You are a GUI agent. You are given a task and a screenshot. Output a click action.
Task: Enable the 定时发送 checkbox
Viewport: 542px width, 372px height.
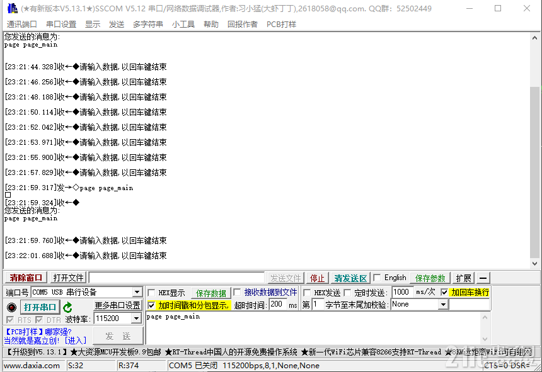347,293
